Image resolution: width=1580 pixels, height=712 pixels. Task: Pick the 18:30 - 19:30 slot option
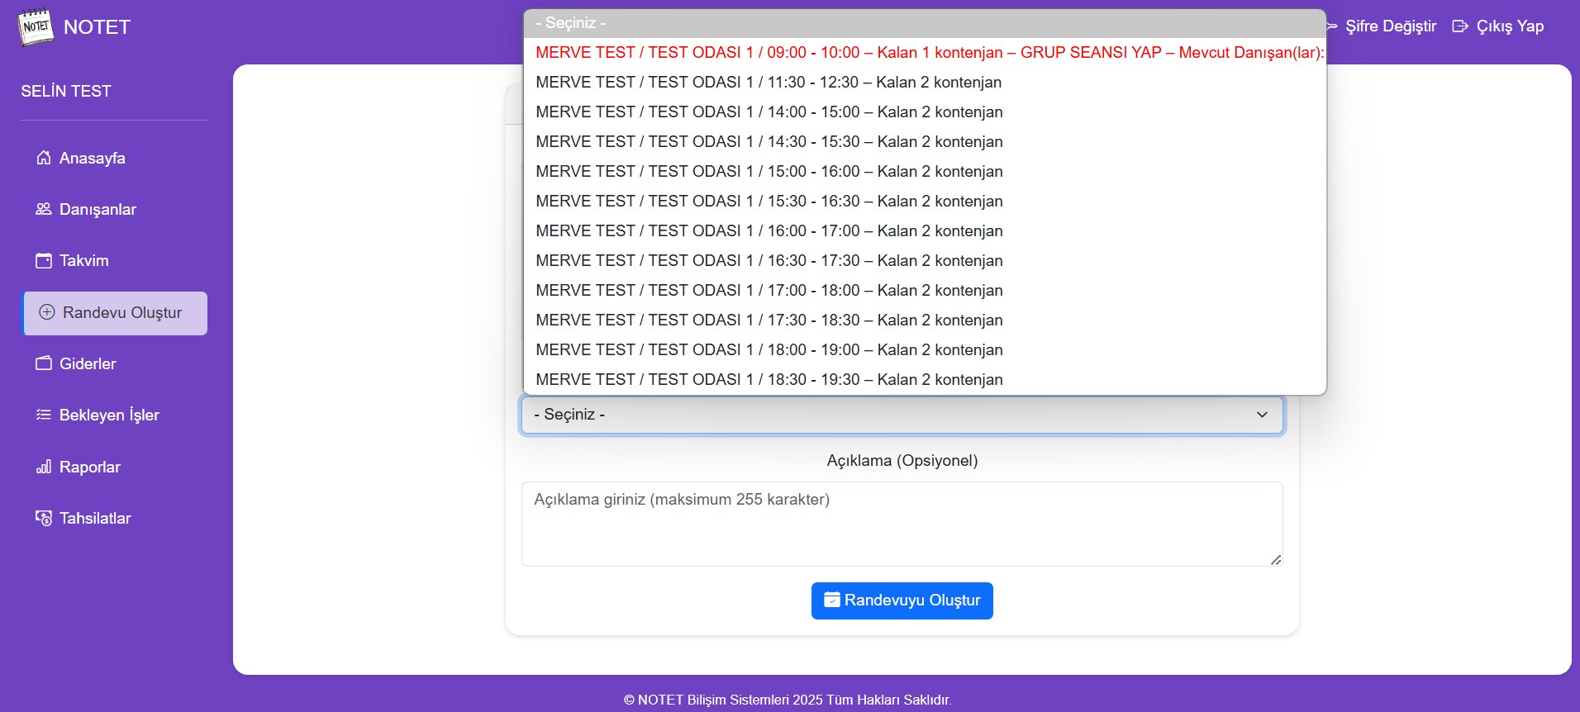pyautogui.click(x=925, y=380)
